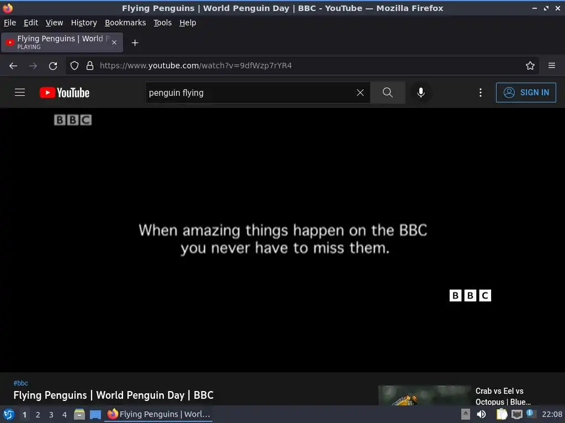Open the tracking protection shield icon
The height and width of the screenshot is (423, 565).
tap(74, 66)
